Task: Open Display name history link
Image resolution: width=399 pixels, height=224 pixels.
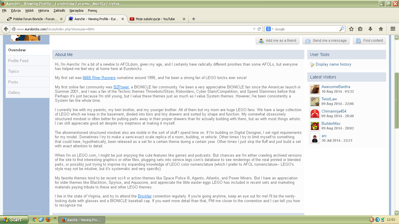Action: pos(333,64)
